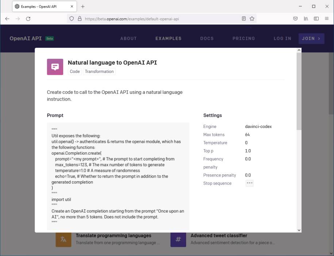Click the browser Back arrow

[x=7, y=19]
